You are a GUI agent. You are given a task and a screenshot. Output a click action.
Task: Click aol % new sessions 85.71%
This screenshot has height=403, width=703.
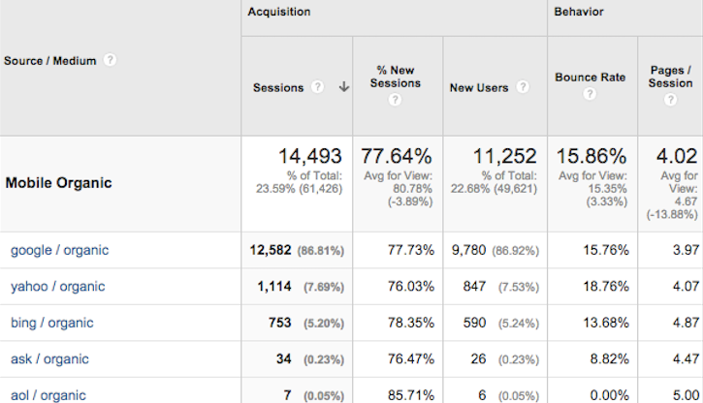click(411, 395)
